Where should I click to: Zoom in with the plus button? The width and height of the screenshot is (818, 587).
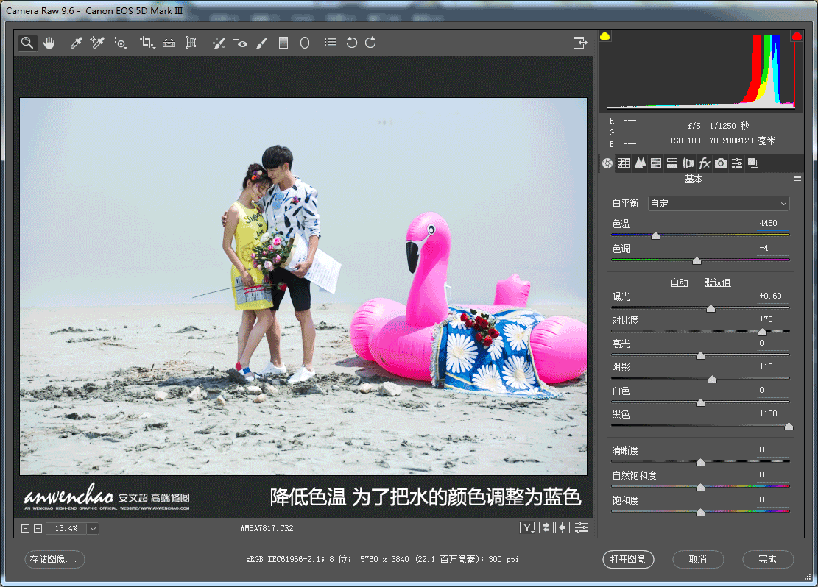coord(38,529)
